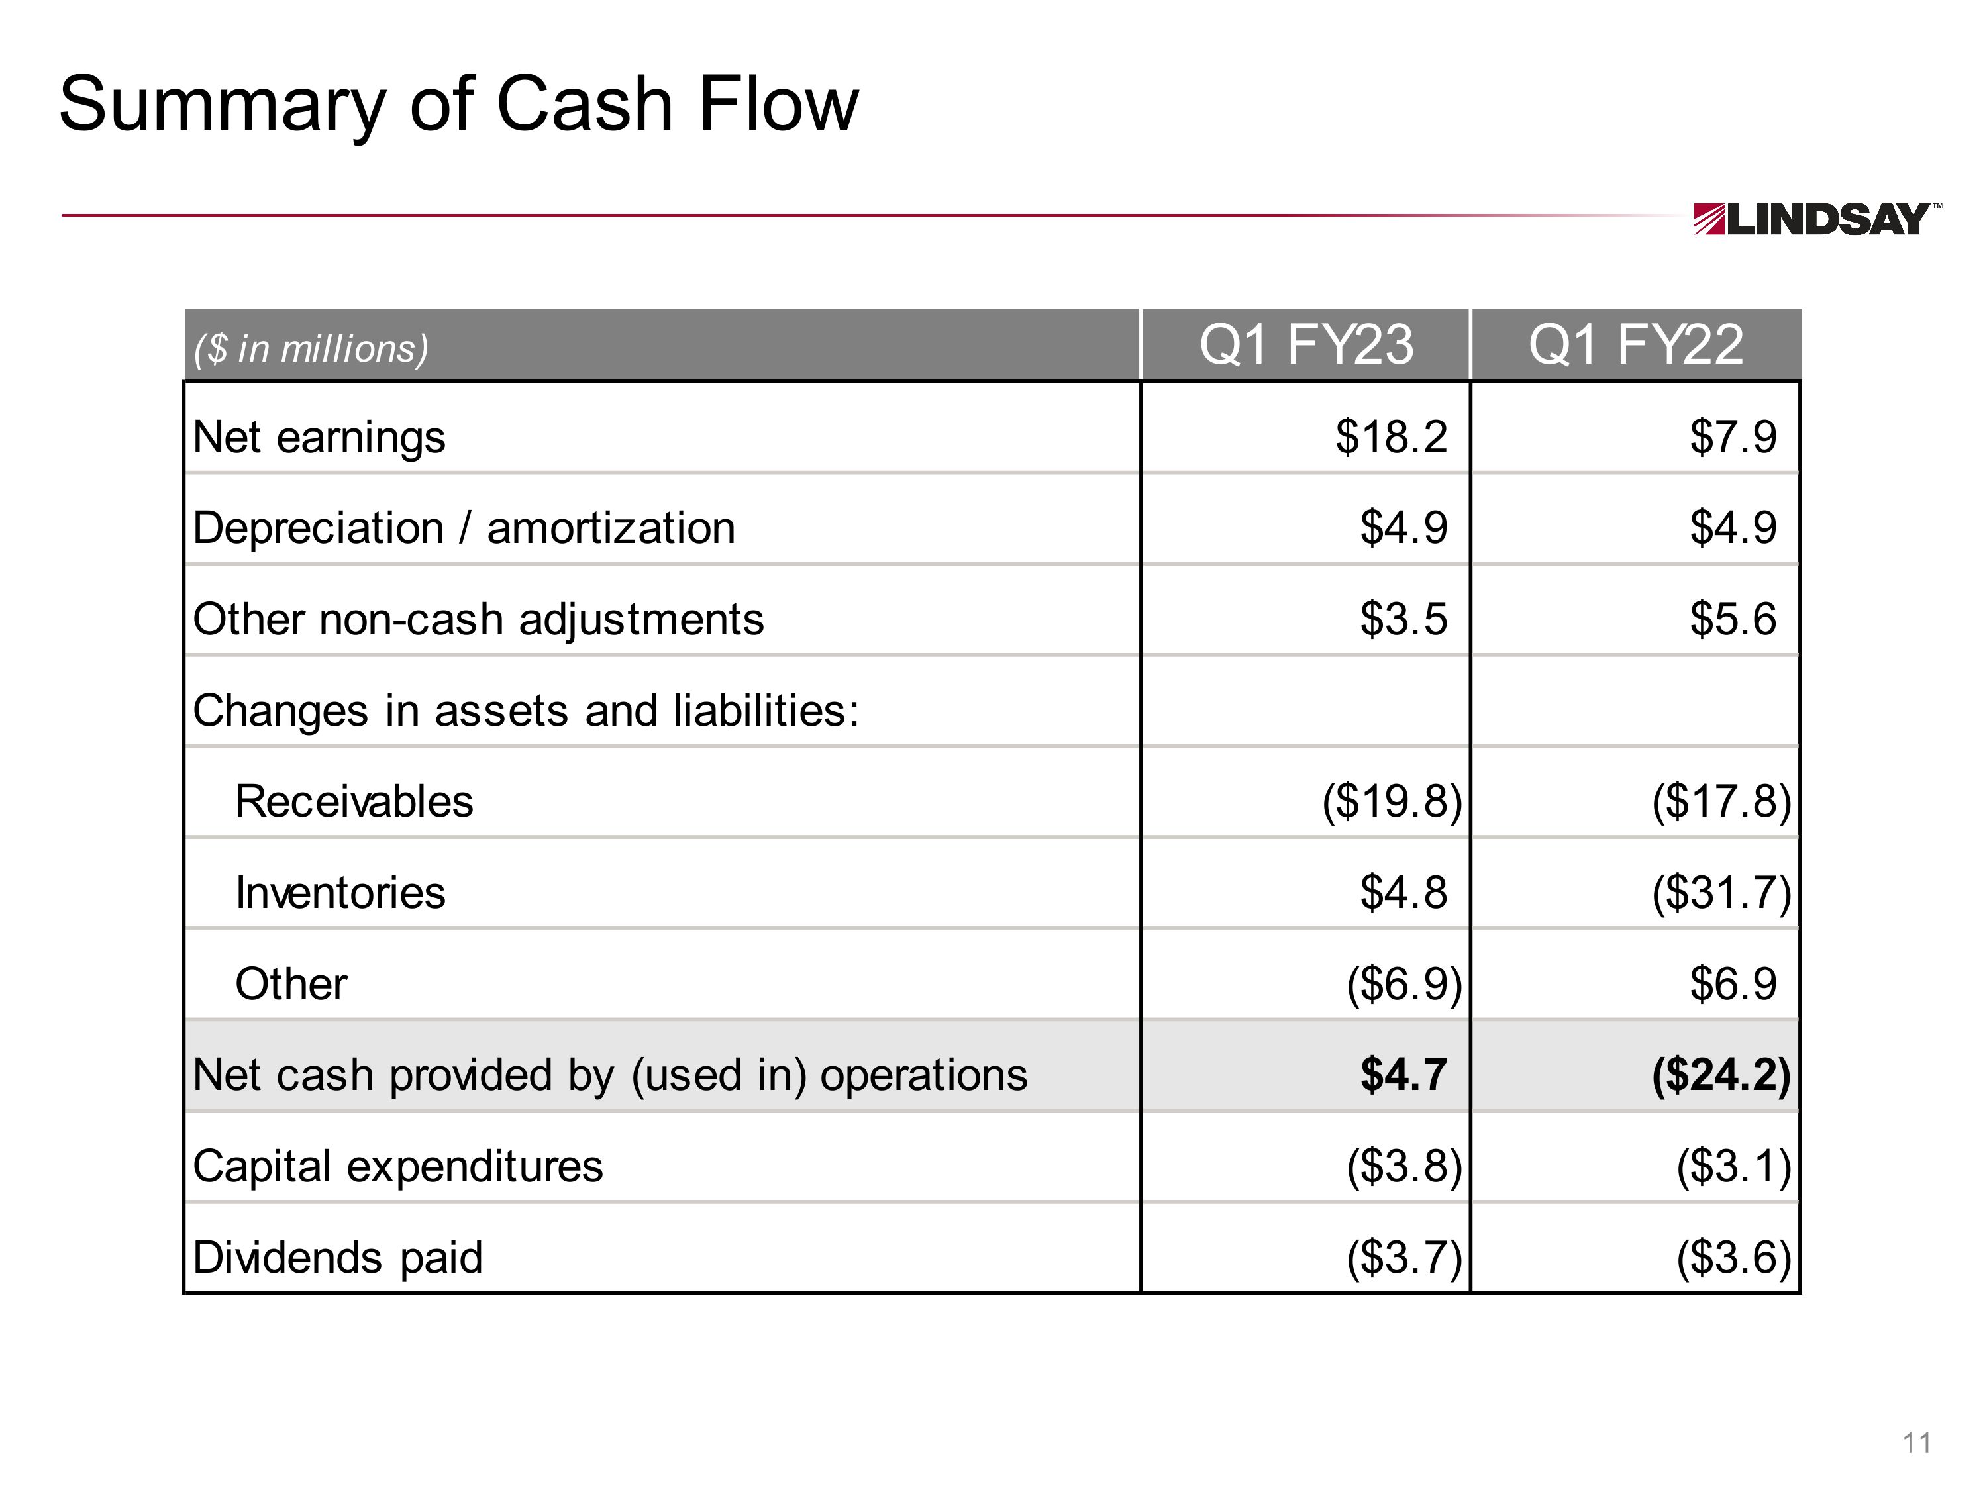
Task: Select the $18.2 net earnings value
Action: click(1390, 436)
